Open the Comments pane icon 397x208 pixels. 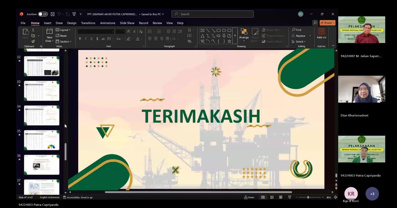click(x=315, y=23)
